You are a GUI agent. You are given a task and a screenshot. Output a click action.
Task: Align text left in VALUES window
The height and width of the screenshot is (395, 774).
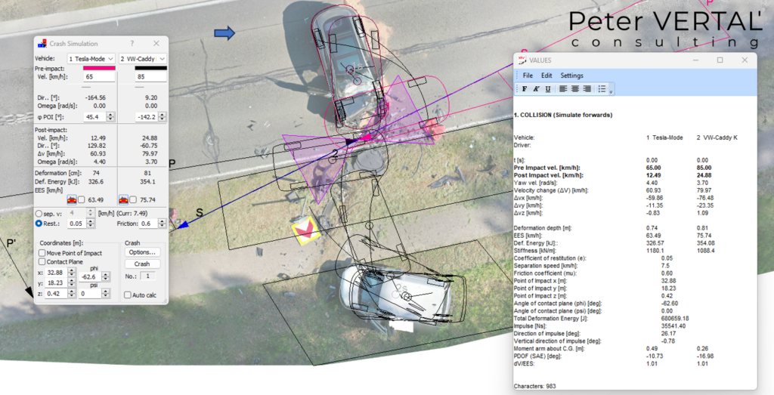(x=563, y=89)
